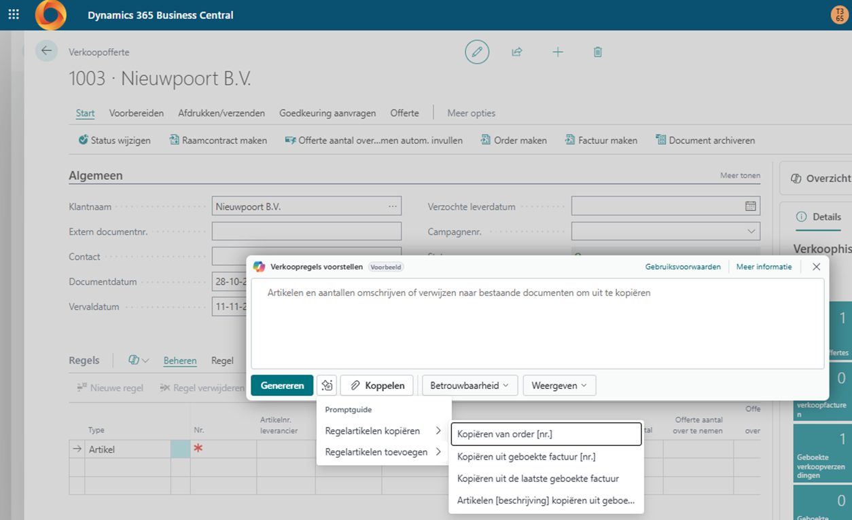The image size is (852, 520).
Task: Switch to the Voorbereiden tab
Action: [x=137, y=113]
